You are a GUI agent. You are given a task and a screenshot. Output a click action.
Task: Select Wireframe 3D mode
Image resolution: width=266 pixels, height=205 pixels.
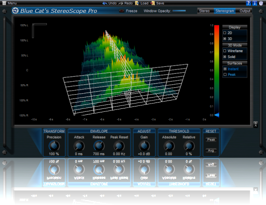225,51
